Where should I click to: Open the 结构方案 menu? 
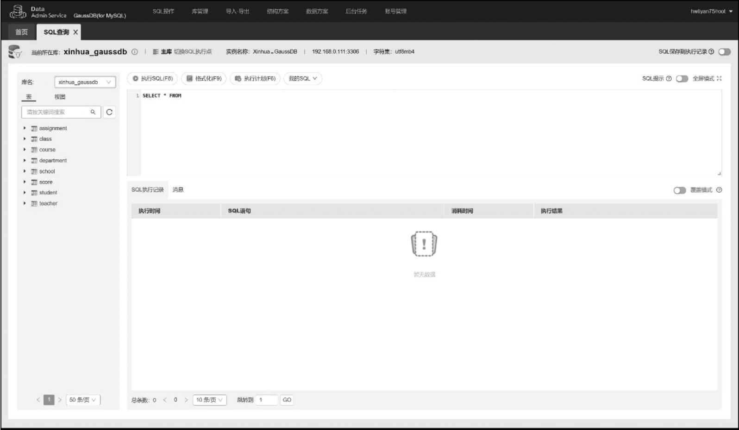click(x=278, y=12)
